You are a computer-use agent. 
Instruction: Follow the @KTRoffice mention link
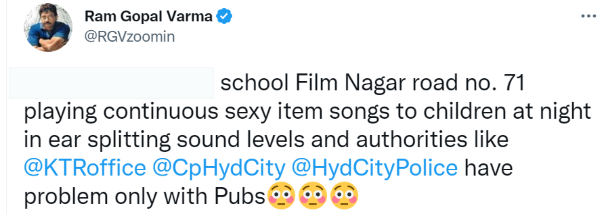pyautogui.click(x=85, y=168)
